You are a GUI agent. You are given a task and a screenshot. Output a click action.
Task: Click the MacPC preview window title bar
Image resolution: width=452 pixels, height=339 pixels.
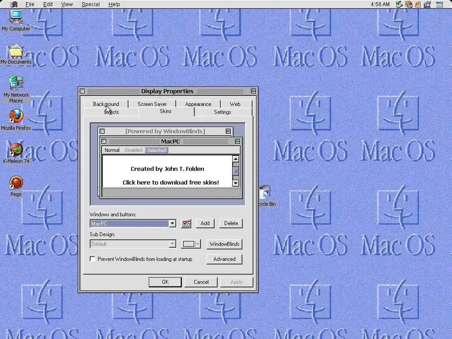(x=170, y=141)
